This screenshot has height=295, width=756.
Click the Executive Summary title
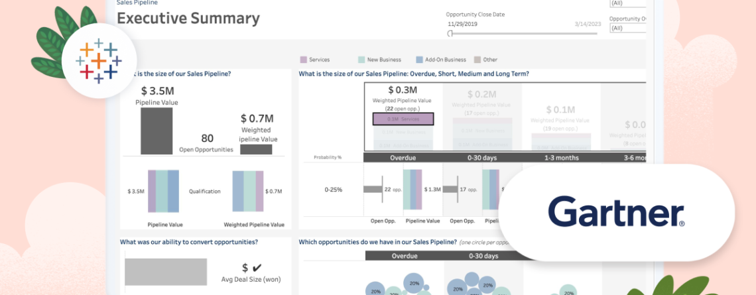(188, 19)
